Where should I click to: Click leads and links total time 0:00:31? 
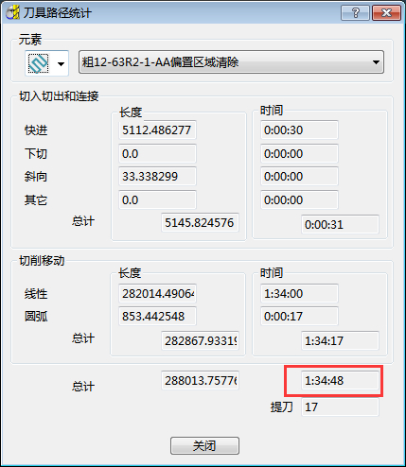[x=340, y=224]
